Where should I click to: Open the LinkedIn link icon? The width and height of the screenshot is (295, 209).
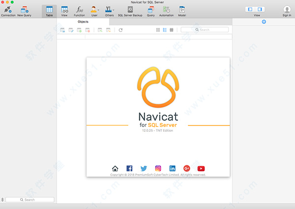[173, 168]
